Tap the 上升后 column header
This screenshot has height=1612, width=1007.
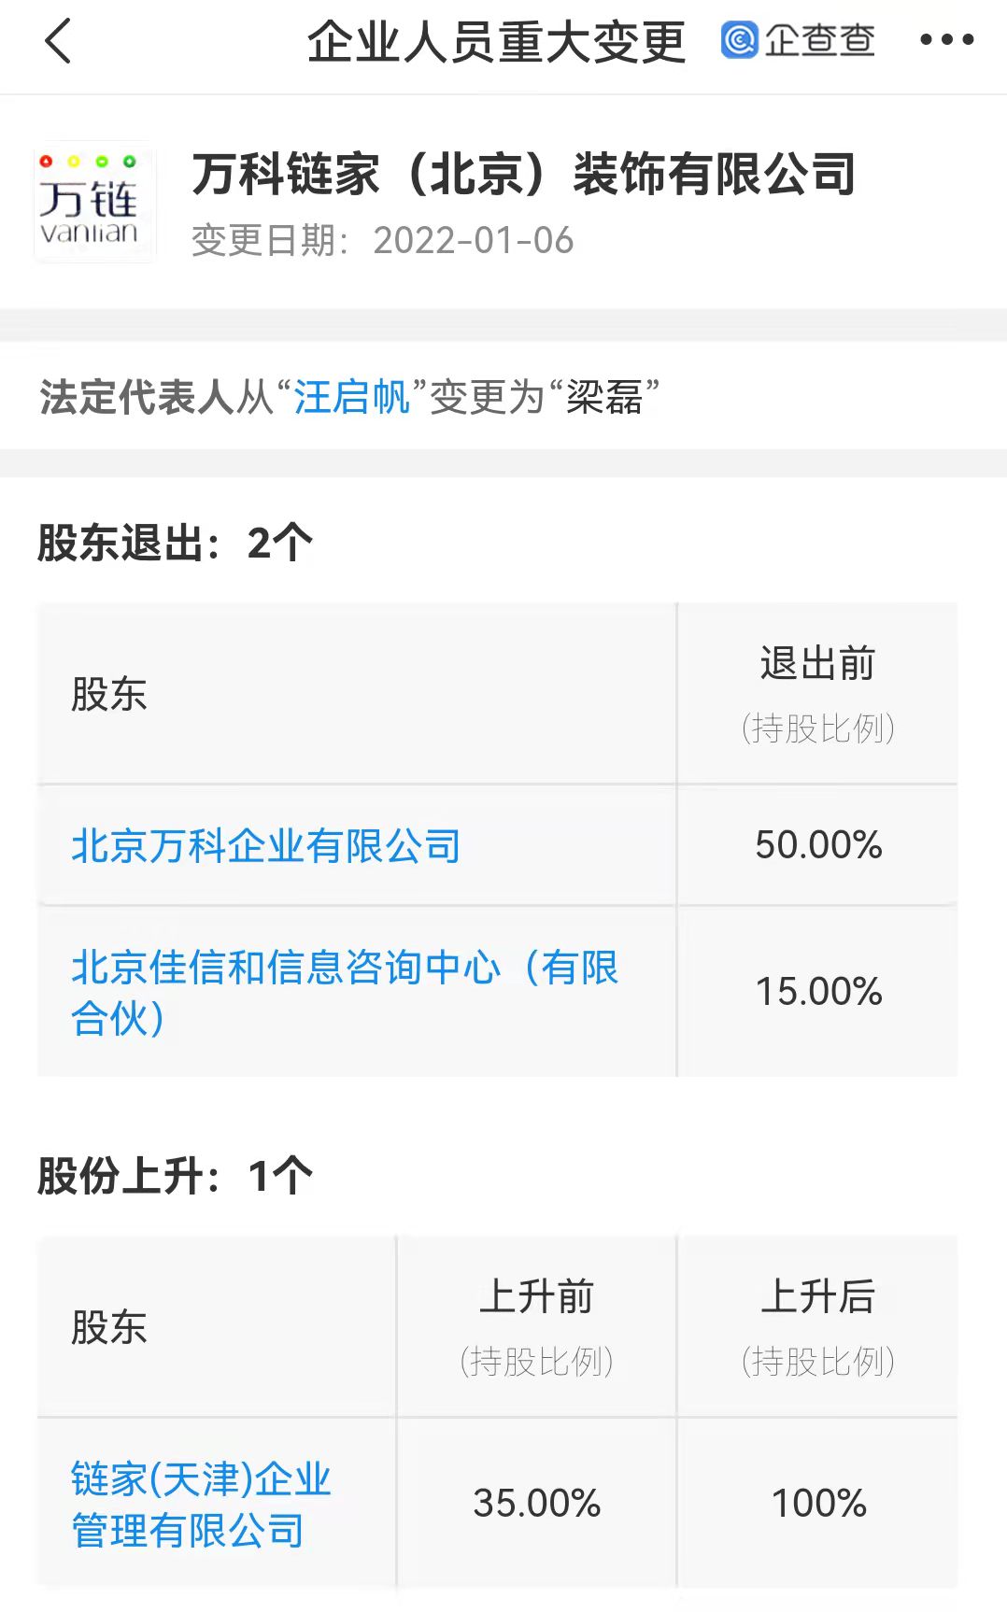(x=817, y=1298)
